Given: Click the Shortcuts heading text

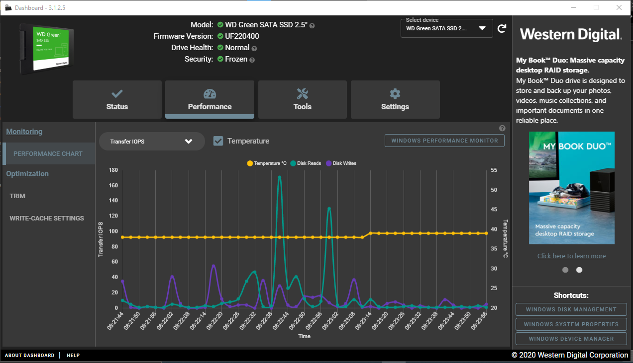Looking at the screenshot, I should point(571,295).
